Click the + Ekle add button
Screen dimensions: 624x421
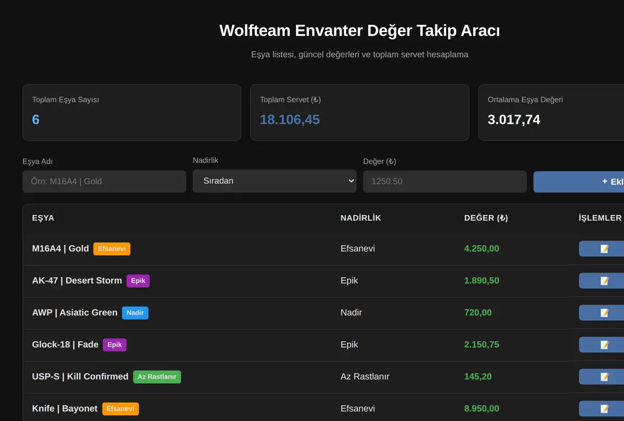[x=579, y=182]
